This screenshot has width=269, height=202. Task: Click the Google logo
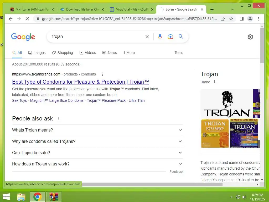[x=23, y=37]
